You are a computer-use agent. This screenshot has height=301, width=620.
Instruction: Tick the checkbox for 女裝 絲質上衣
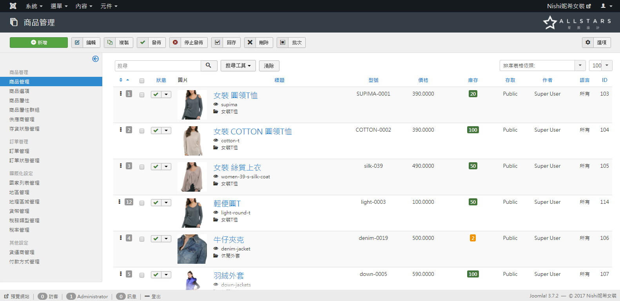pos(142,167)
